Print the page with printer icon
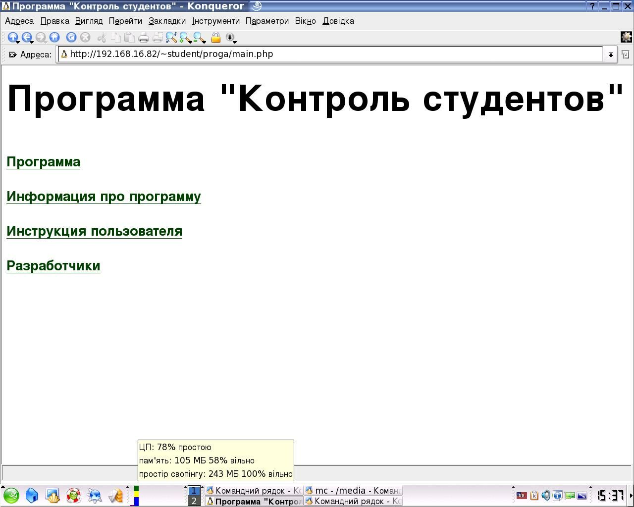 click(x=144, y=37)
